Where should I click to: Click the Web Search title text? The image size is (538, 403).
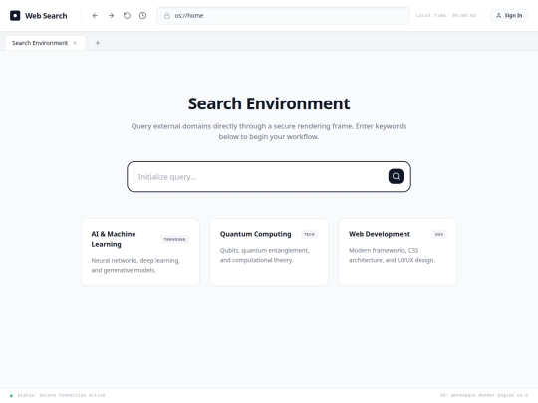[x=46, y=16]
